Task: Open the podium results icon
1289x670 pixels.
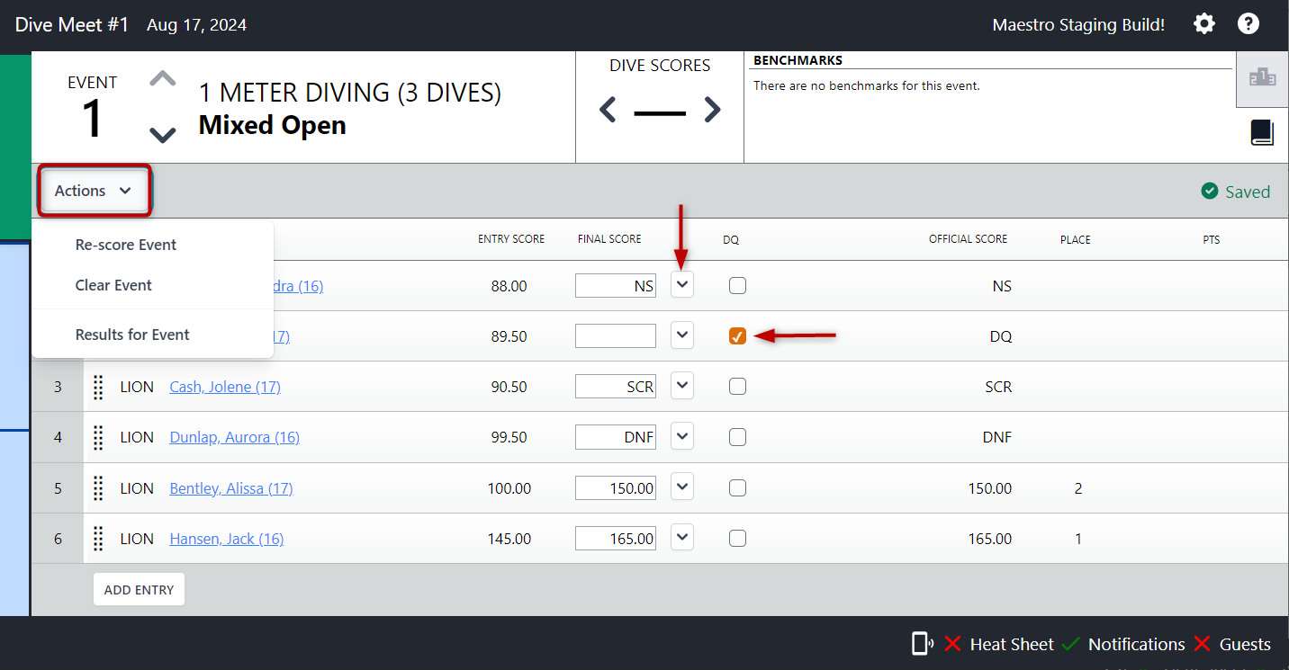Action: pos(1262,78)
